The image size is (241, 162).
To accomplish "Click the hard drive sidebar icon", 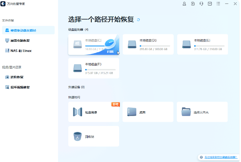I will [7, 30].
